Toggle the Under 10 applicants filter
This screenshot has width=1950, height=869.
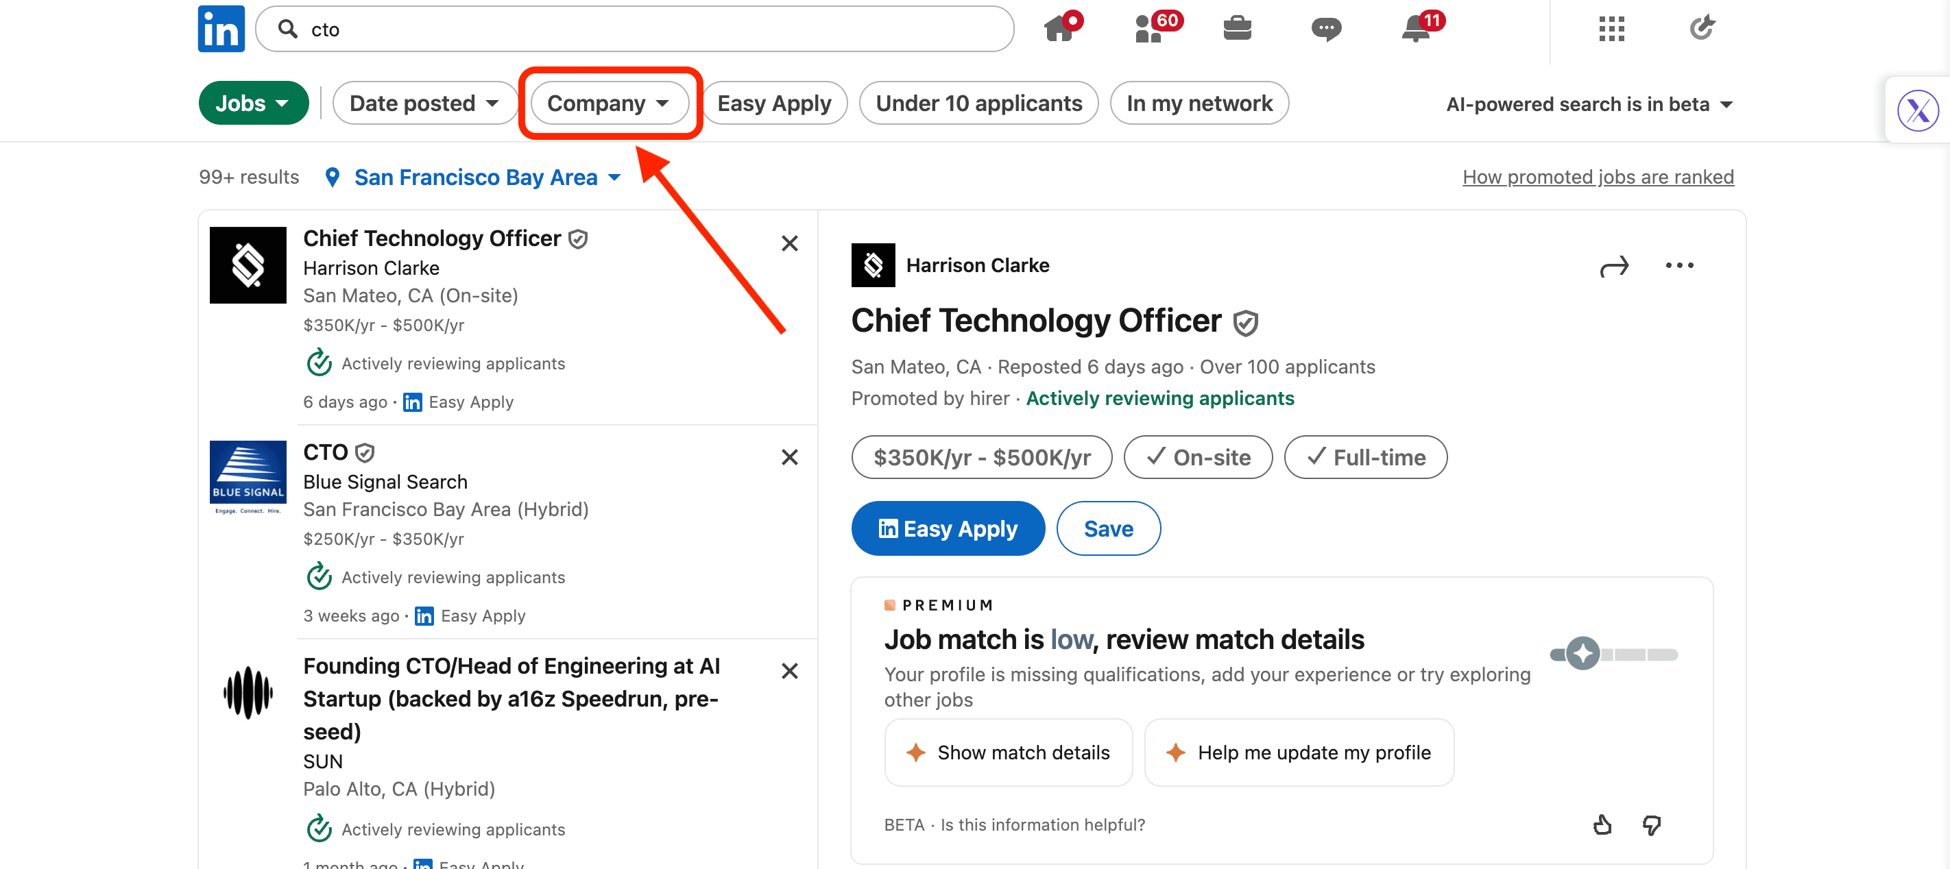tap(978, 103)
